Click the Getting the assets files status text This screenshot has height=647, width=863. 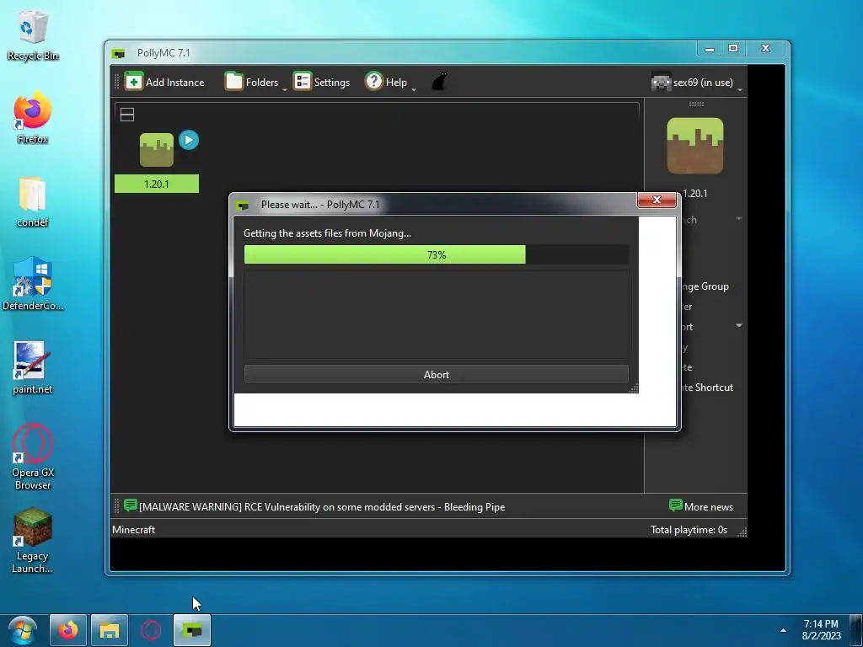pyautogui.click(x=328, y=233)
